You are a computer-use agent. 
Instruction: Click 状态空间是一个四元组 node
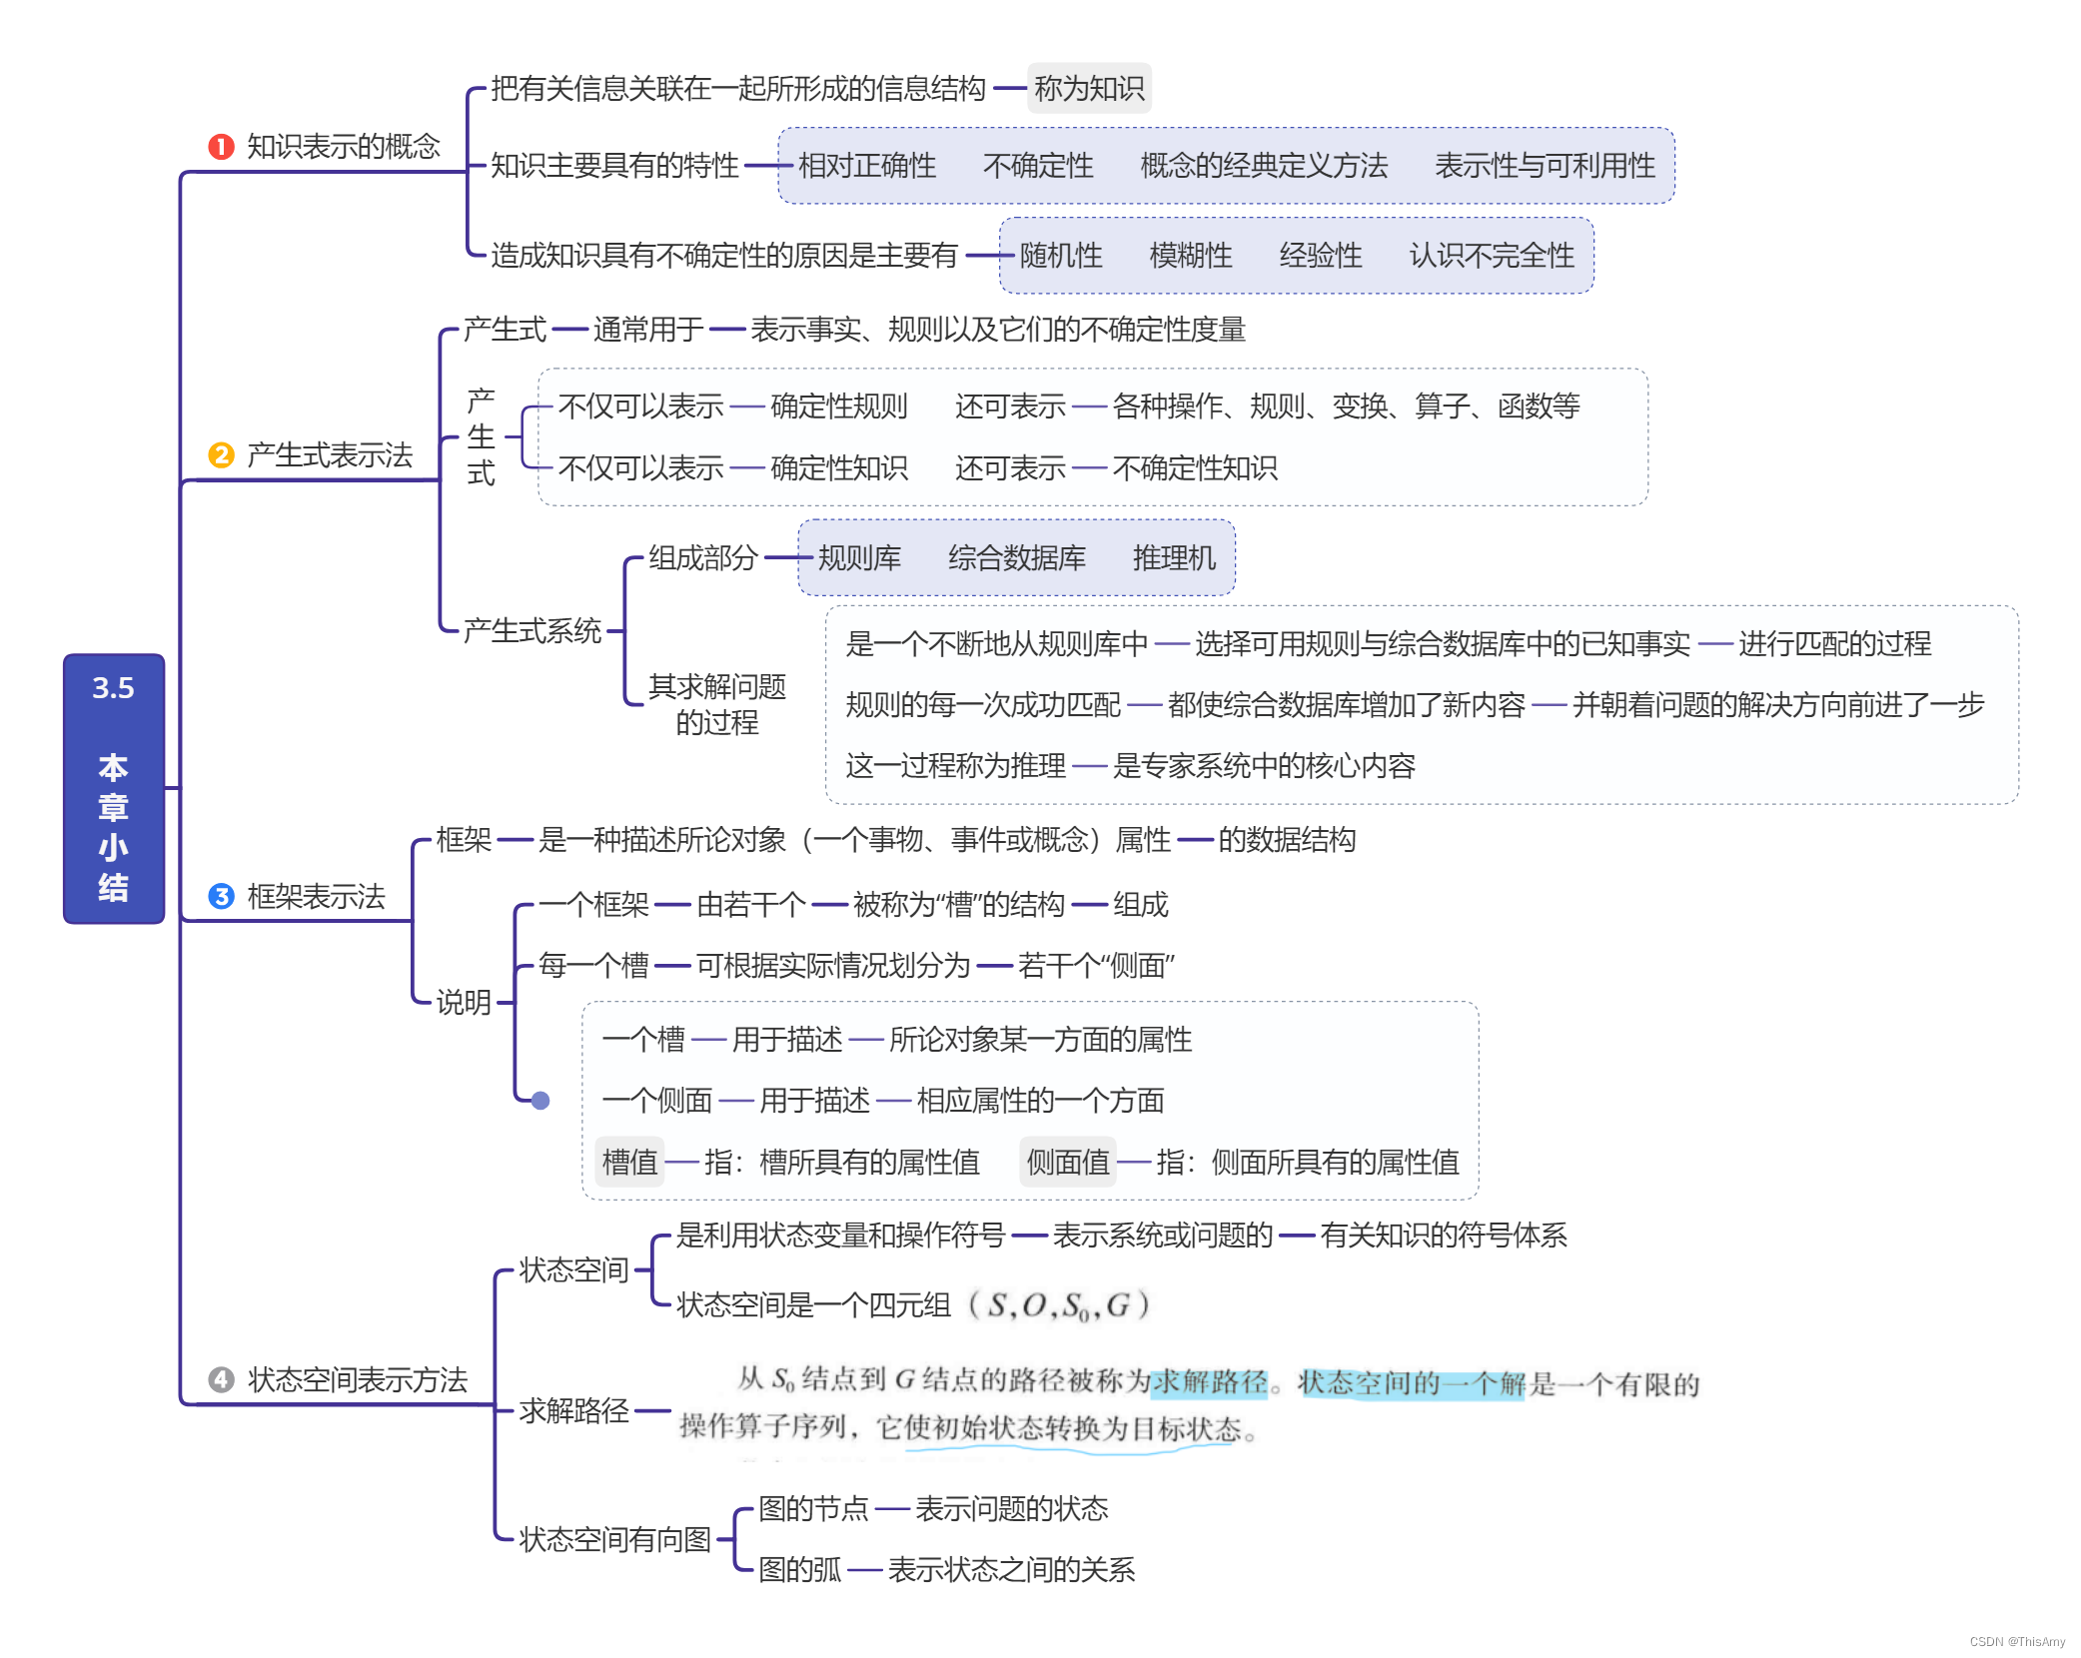pos(914,1305)
